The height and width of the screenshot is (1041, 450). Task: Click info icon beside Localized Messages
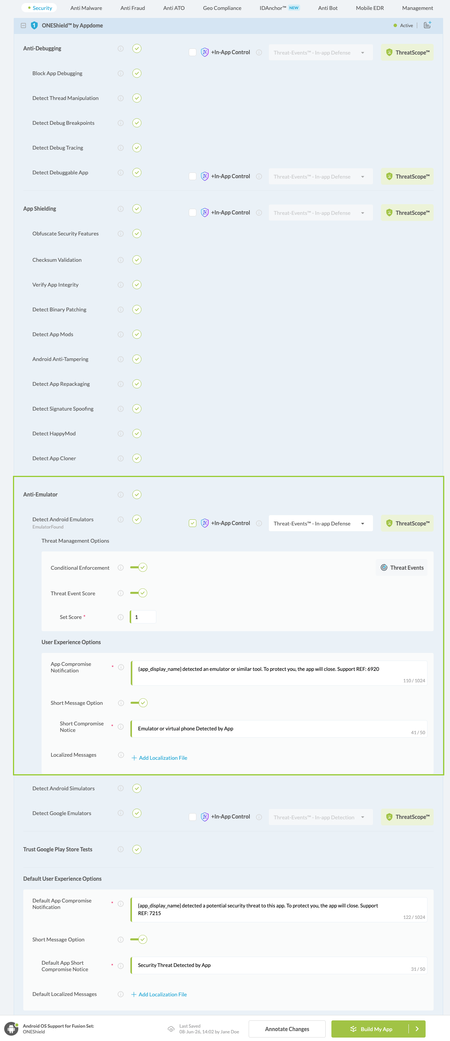point(121,755)
